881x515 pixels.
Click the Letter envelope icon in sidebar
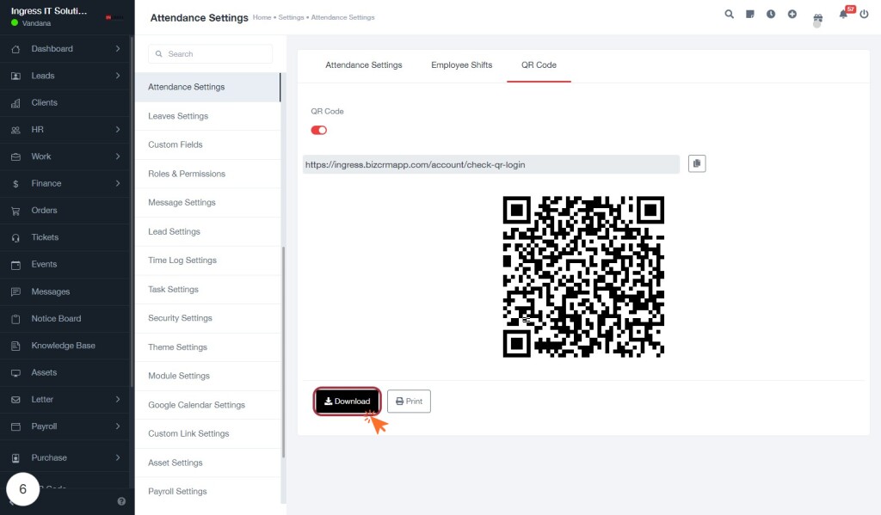15,400
